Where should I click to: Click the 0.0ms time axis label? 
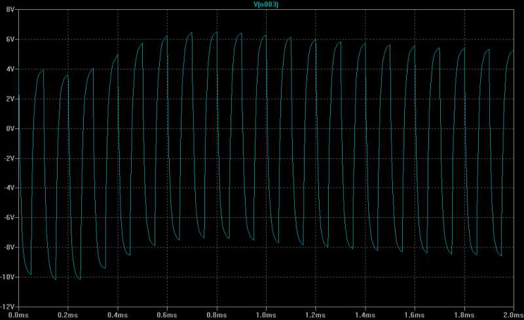[18, 315]
